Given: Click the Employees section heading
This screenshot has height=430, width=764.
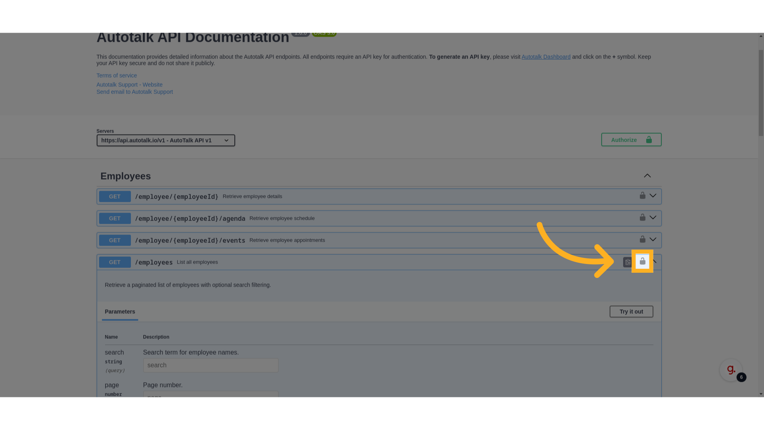Looking at the screenshot, I should point(125,176).
